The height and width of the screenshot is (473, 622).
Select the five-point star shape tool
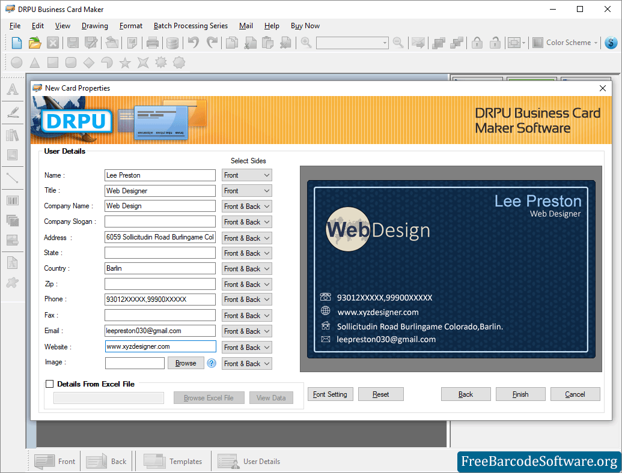pos(125,62)
